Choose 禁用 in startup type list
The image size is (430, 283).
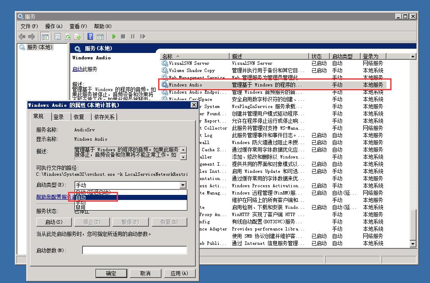131,208
